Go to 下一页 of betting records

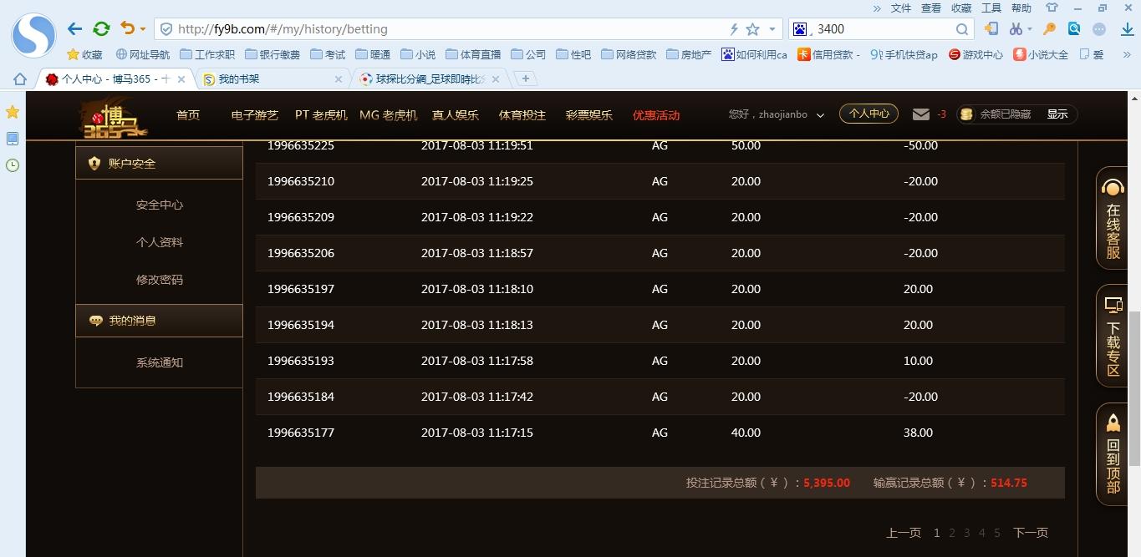pyautogui.click(x=1030, y=533)
